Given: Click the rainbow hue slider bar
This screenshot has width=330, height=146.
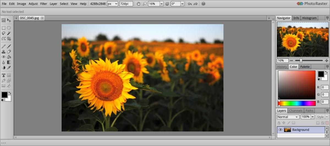Looking at the screenshot, I should (297, 103).
